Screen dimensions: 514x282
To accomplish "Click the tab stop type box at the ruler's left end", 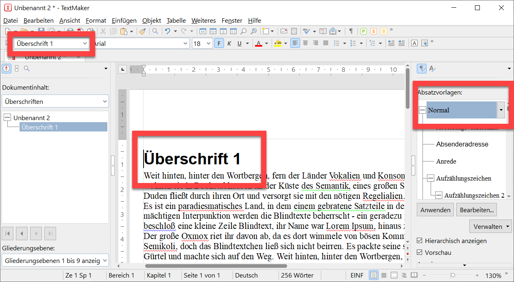I will click(122, 69).
